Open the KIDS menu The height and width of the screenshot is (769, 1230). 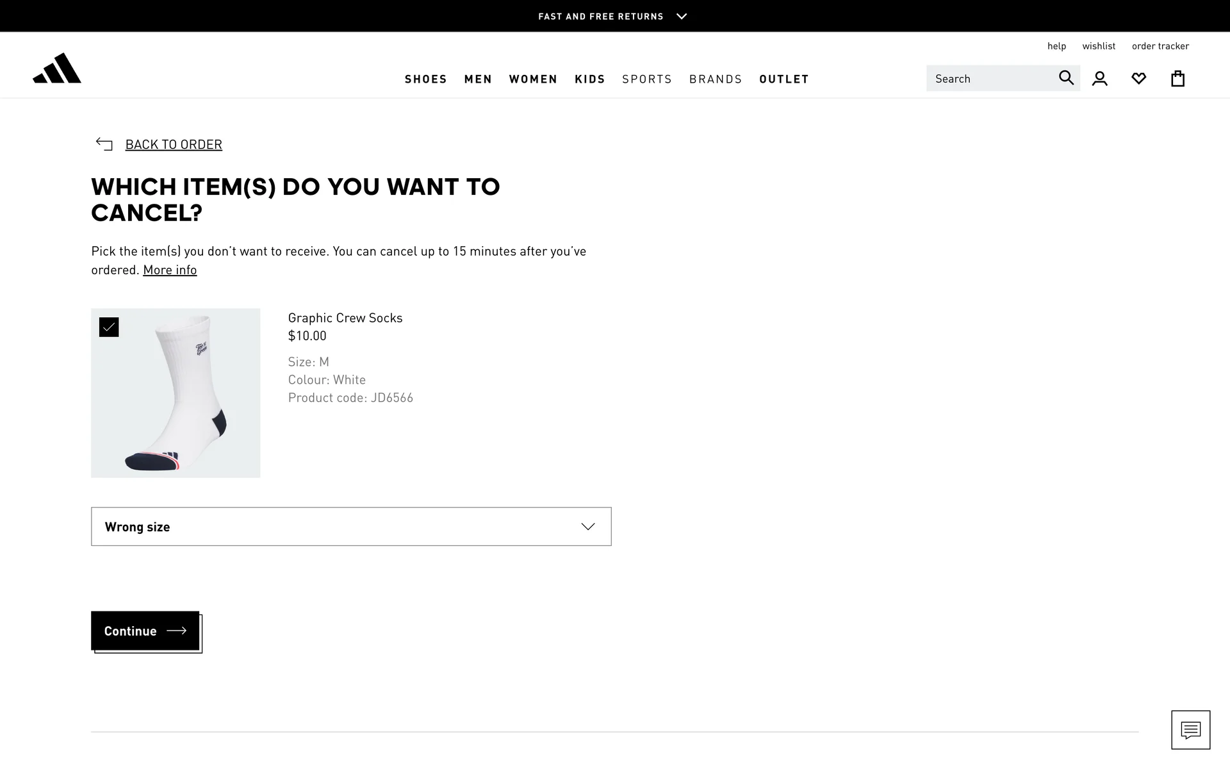pos(590,79)
